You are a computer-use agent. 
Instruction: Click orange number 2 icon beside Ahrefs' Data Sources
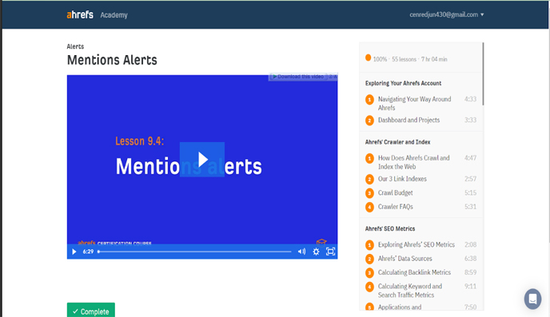(x=369, y=259)
